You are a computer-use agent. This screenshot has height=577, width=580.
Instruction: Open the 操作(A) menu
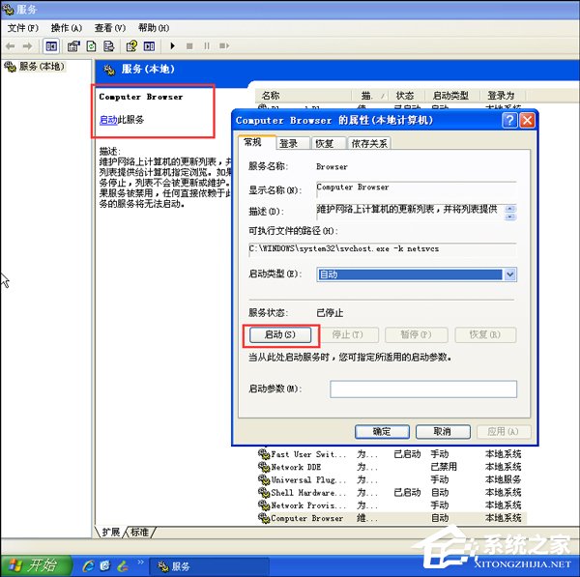click(x=67, y=28)
